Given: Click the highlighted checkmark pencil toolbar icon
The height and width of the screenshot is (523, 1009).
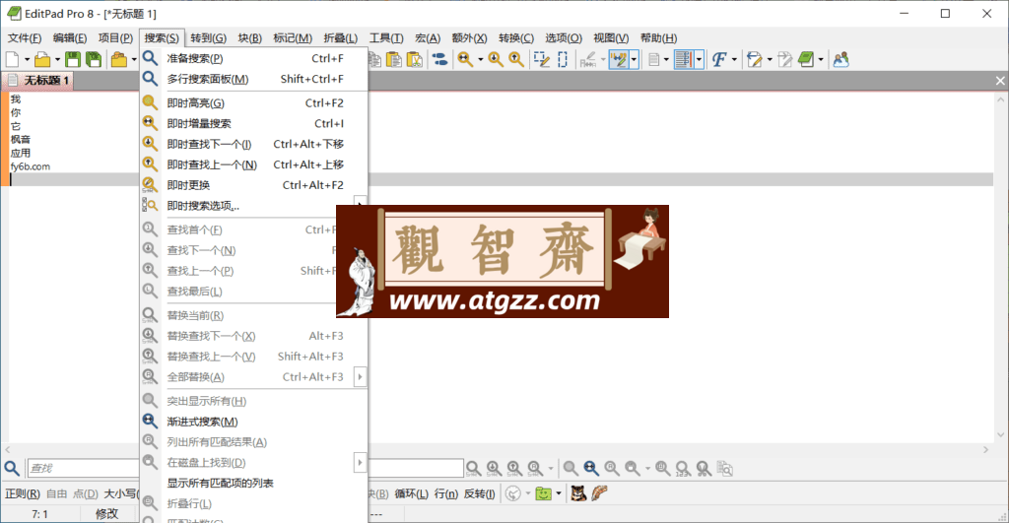Looking at the screenshot, I should 619,60.
